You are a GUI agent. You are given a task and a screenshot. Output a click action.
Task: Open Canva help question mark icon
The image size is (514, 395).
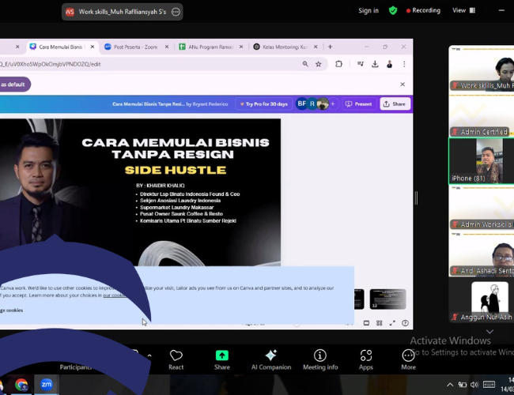(405, 323)
